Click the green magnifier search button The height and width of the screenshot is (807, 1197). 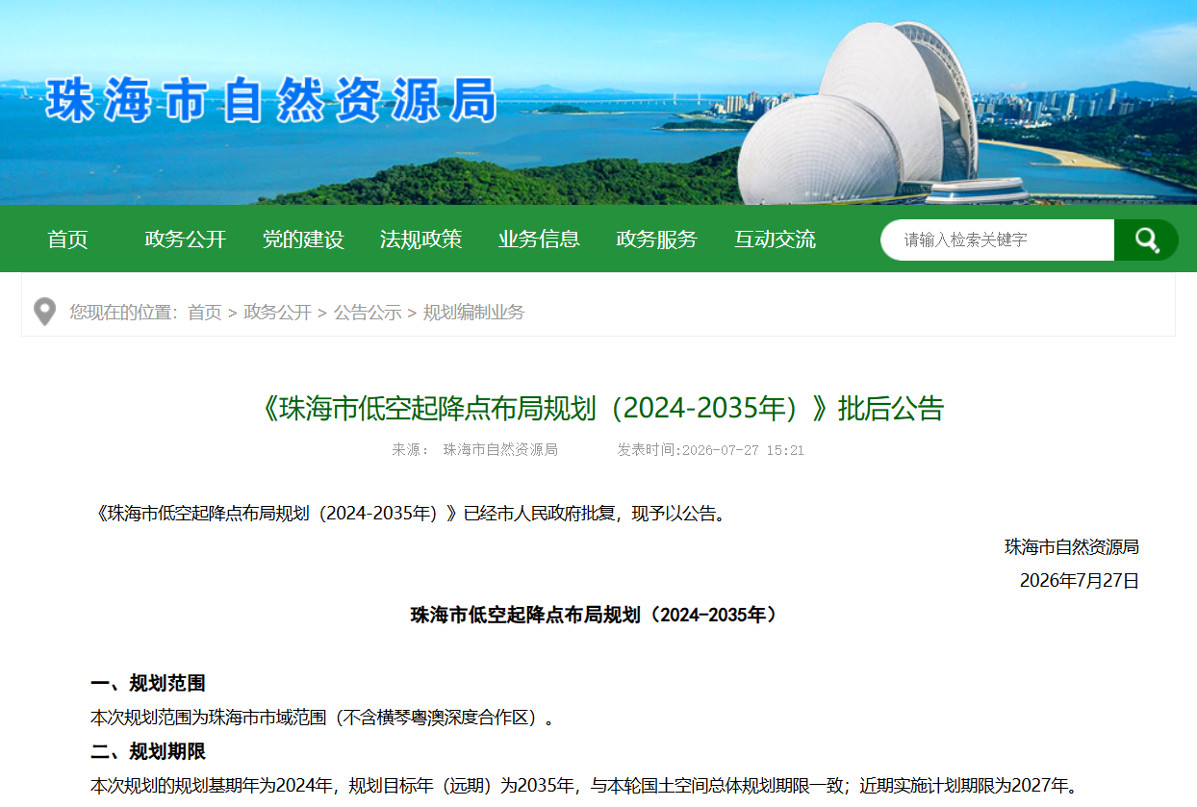[1146, 240]
